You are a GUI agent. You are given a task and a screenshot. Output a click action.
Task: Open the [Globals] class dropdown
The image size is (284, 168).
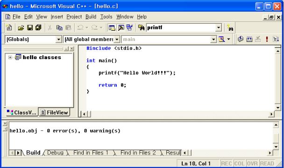point(58,40)
